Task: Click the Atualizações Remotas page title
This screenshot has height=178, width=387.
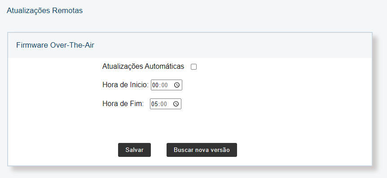Action: pyautogui.click(x=45, y=11)
